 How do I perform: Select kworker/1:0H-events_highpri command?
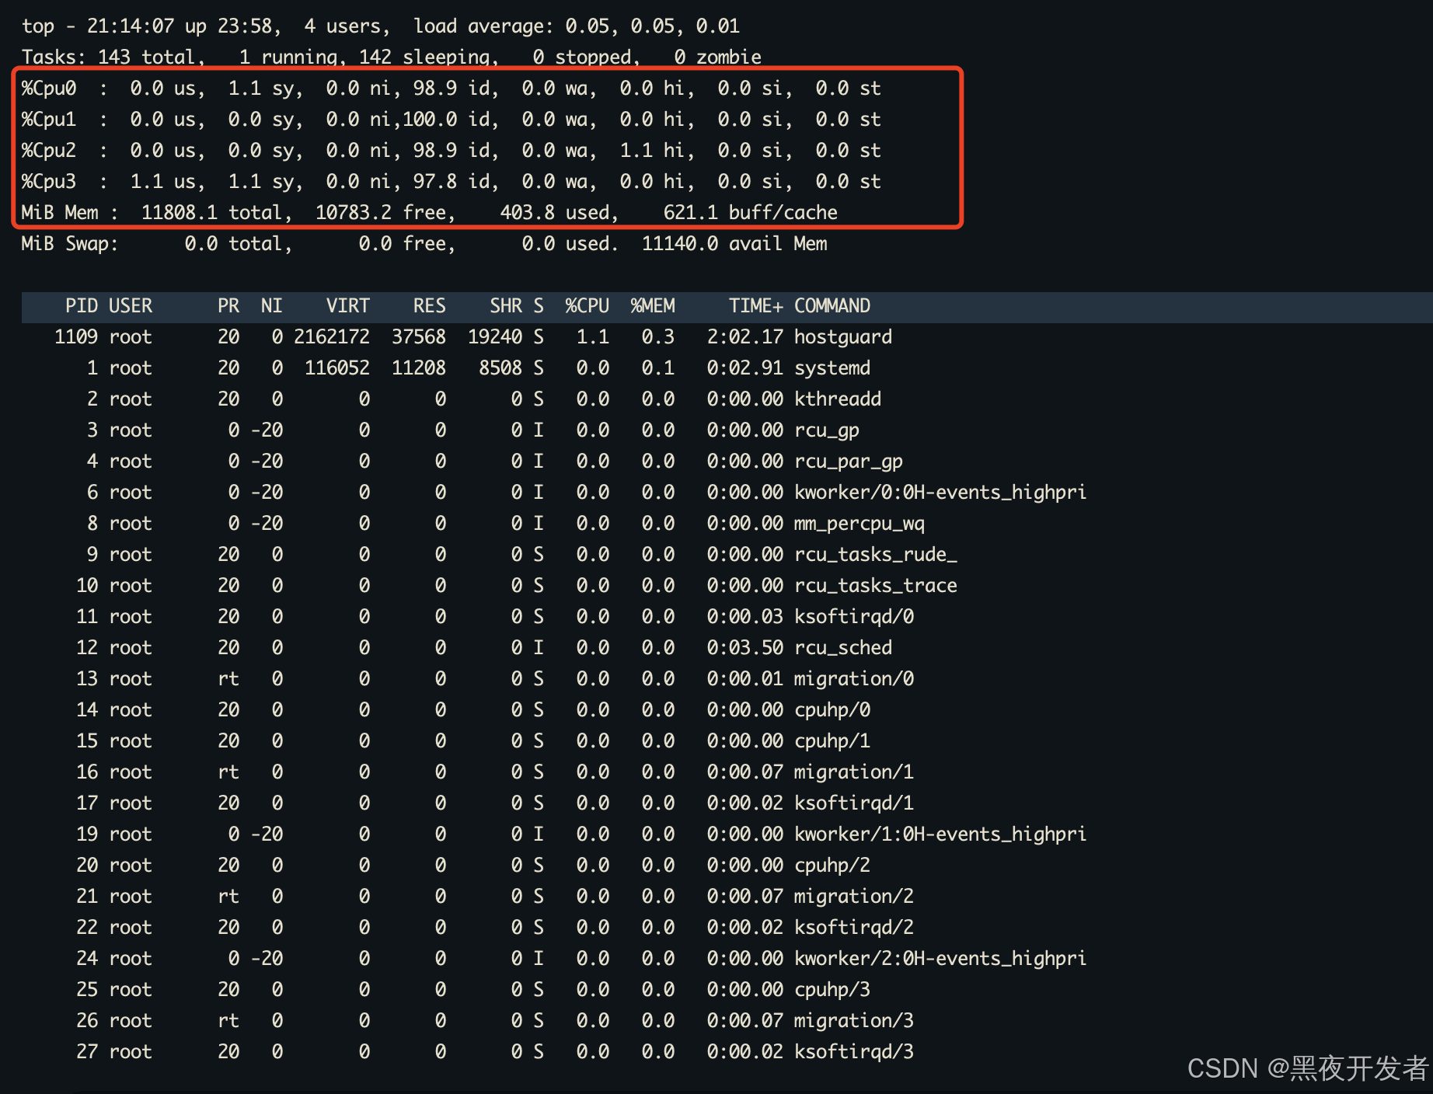pos(940,834)
